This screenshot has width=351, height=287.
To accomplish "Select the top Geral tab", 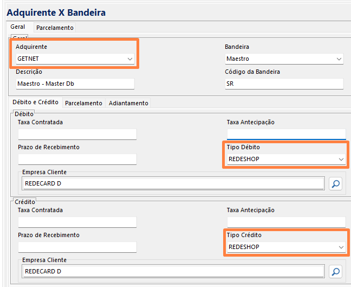I will (x=18, y=27).
